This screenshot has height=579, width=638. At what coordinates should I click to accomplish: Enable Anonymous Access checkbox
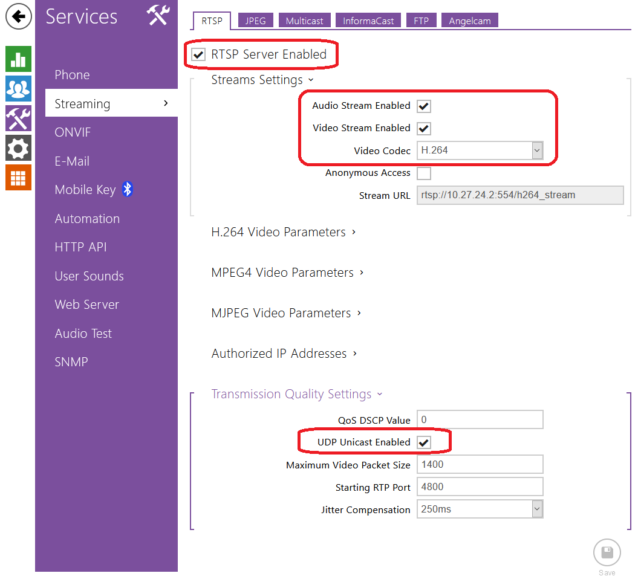pos(423,173)
